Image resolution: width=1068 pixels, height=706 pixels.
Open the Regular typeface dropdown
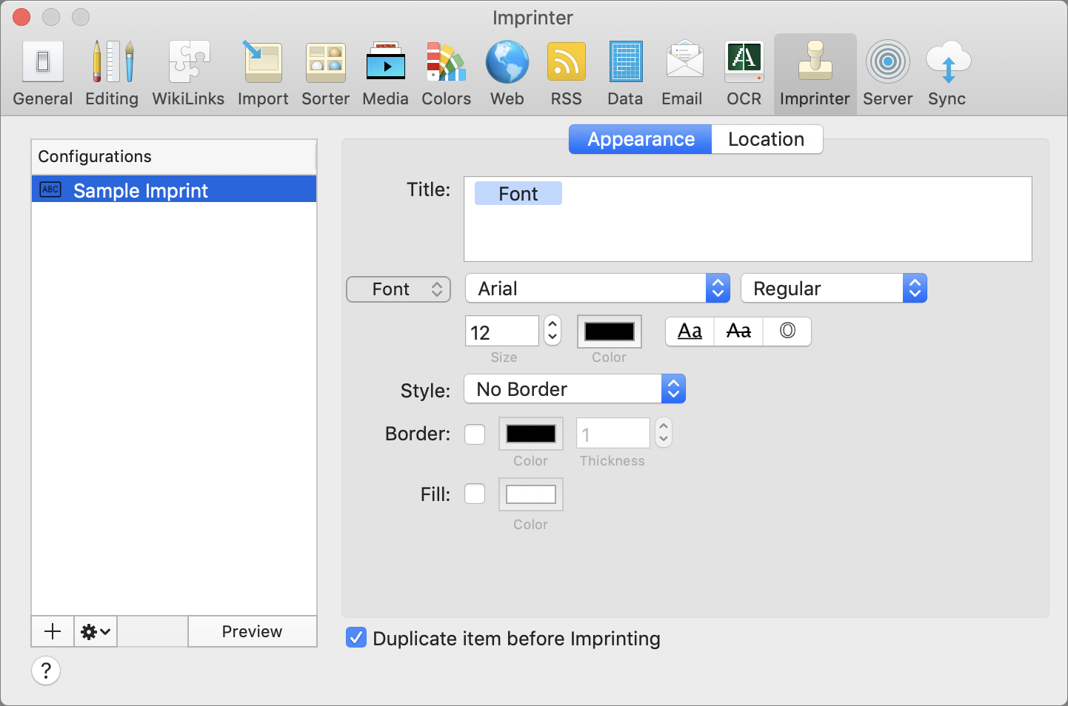[x=834, y=289]
